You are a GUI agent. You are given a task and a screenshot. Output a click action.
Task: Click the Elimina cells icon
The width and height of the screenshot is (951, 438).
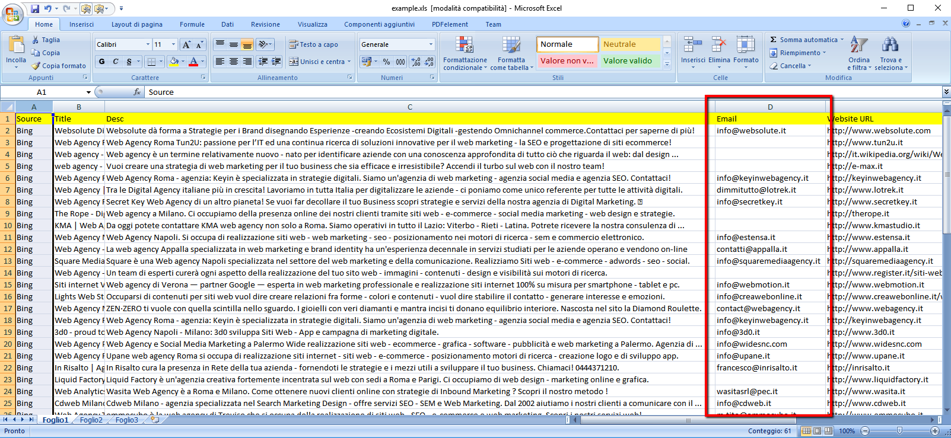point(719,50)
